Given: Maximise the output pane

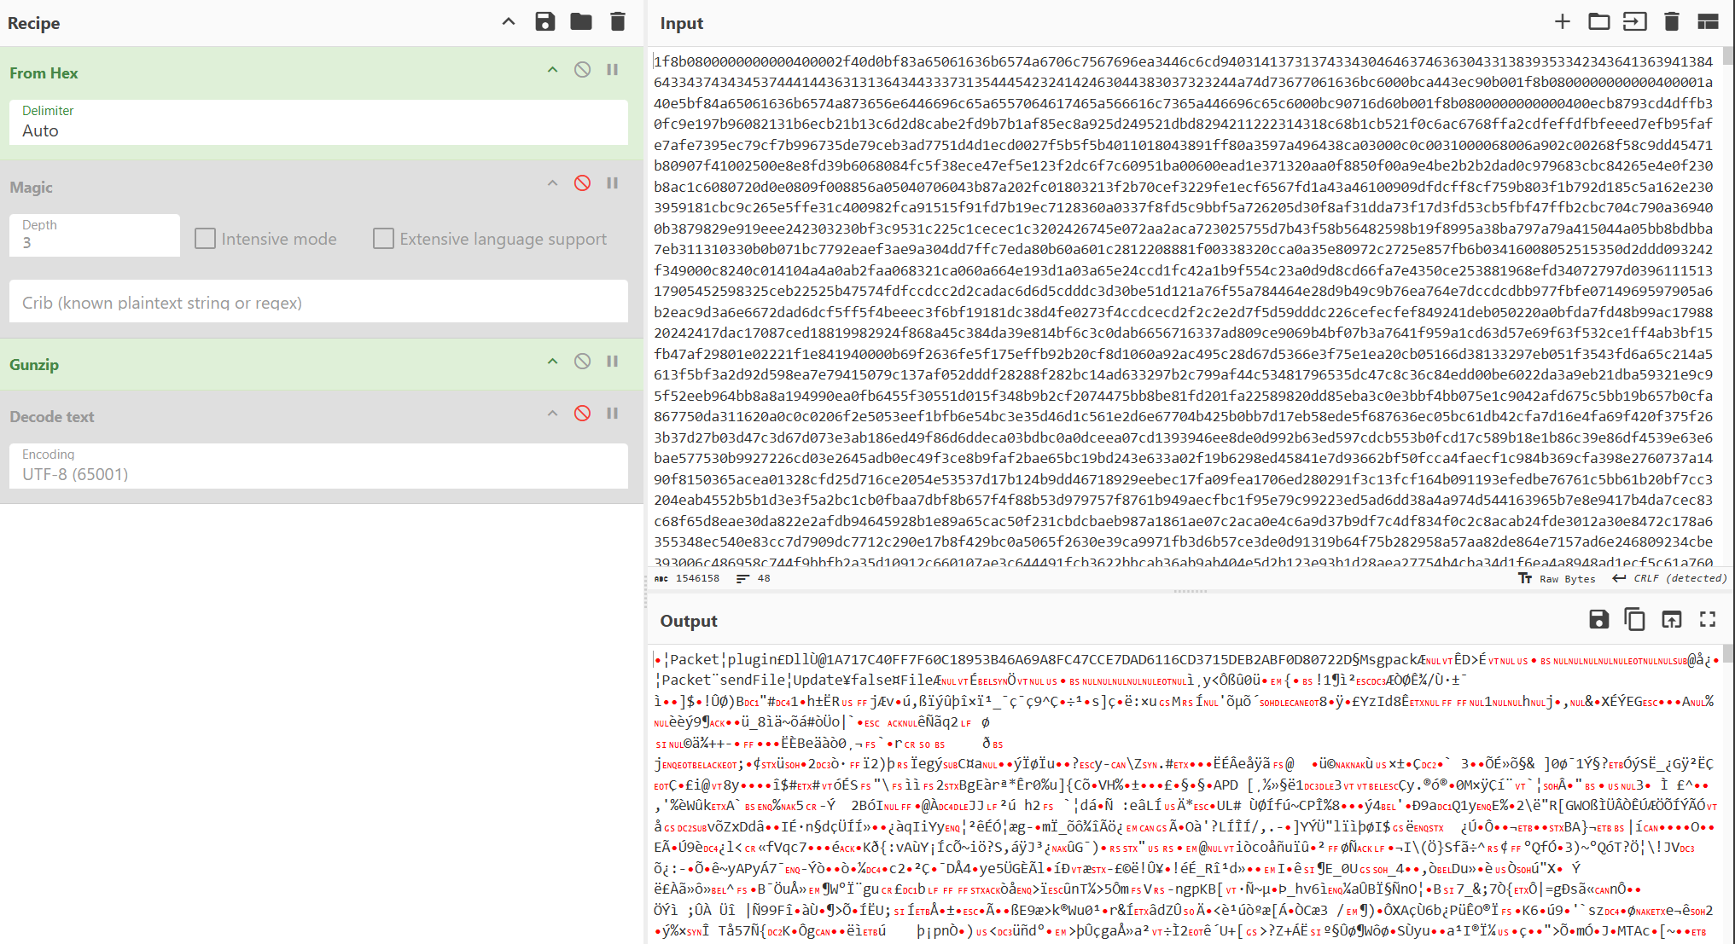Looking at the screenshot, I should (x=1707, y=620).
